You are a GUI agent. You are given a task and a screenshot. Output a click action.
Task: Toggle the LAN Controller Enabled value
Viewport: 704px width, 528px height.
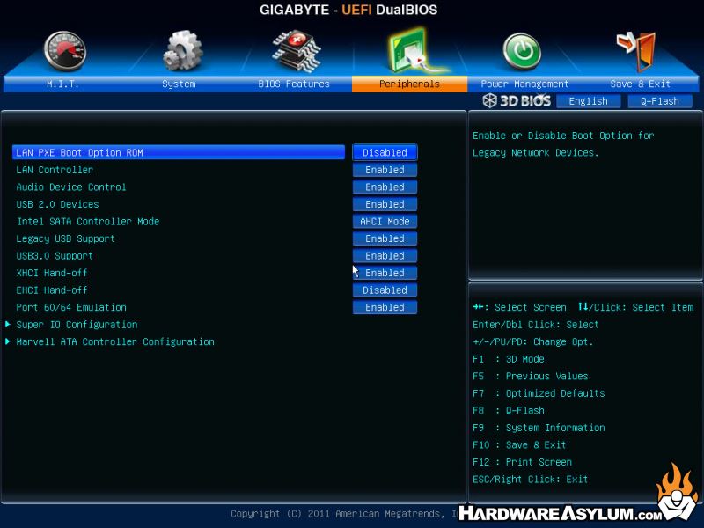click(x=385, y=170)
